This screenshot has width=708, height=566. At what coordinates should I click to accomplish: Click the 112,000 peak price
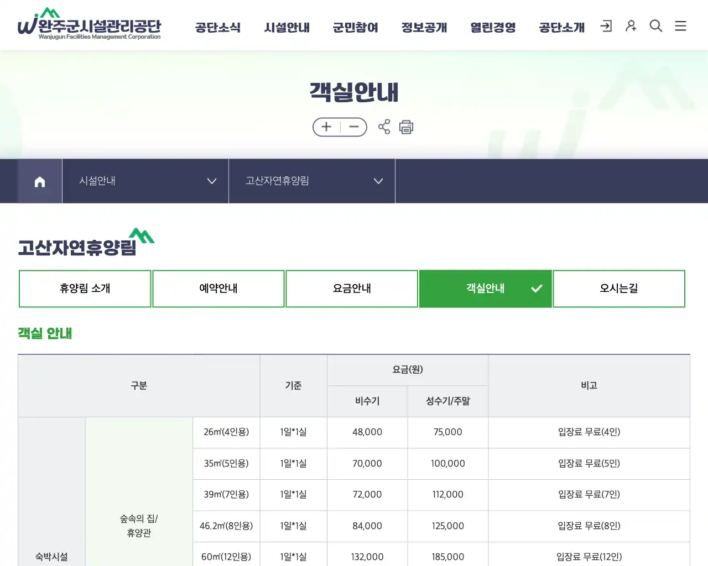[x=448, y=495]
